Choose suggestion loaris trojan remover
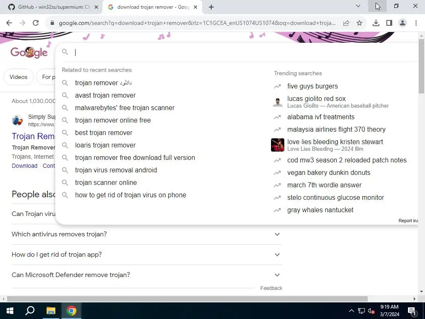 click(x=105, y=145)
